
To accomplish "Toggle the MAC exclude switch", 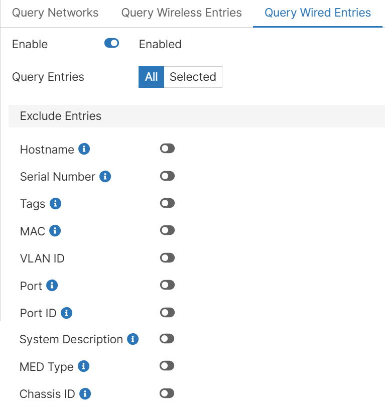I will (x=167, y=230).
